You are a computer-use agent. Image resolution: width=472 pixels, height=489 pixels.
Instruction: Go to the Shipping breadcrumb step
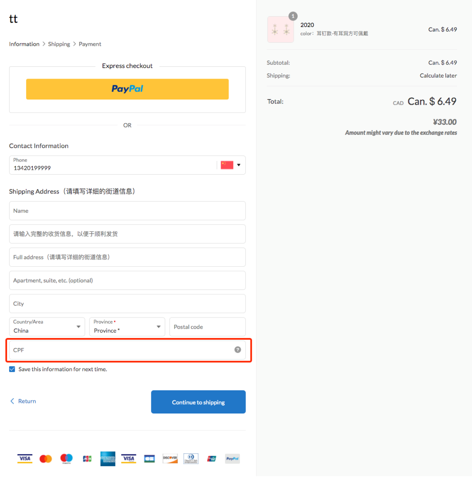pos(59,44)
